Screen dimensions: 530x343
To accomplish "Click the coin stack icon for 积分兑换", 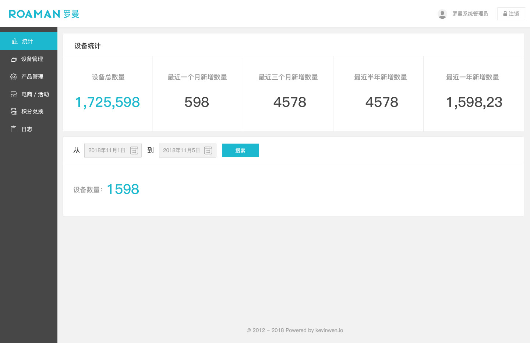I will 14,112.
